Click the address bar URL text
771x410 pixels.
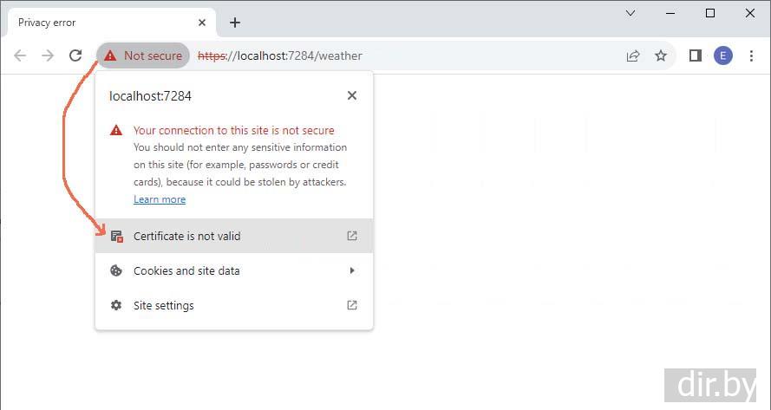pos(295,55)
